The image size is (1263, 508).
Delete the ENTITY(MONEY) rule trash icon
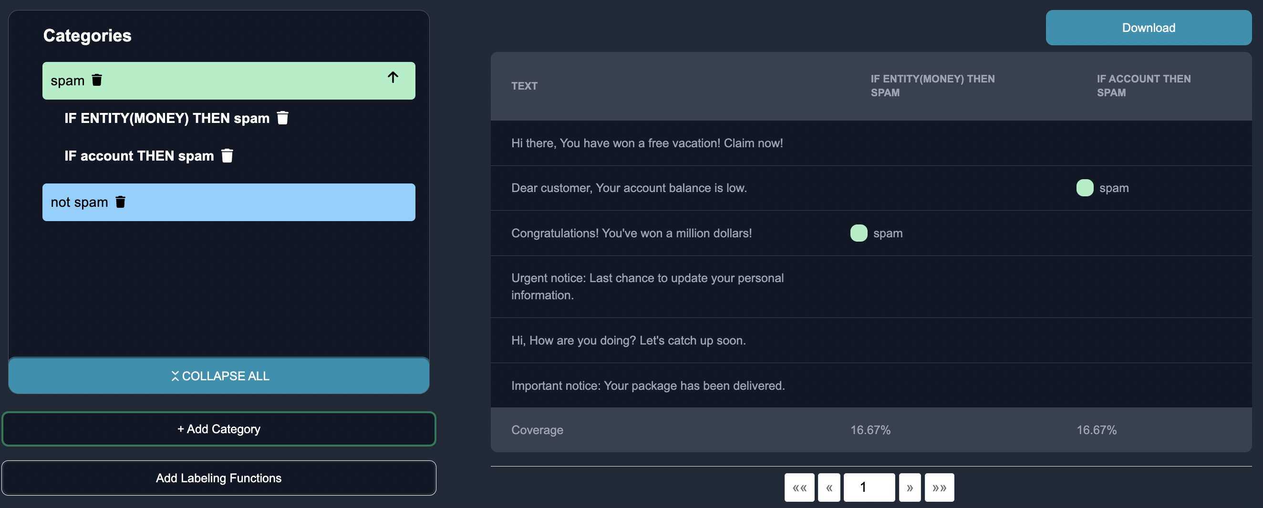pos(282,118)
